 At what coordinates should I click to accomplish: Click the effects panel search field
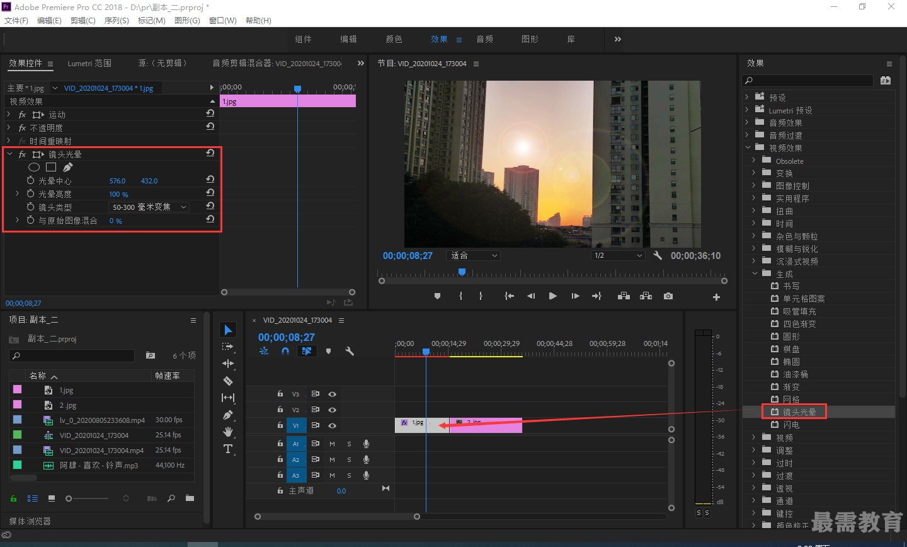tap(808, 80)
